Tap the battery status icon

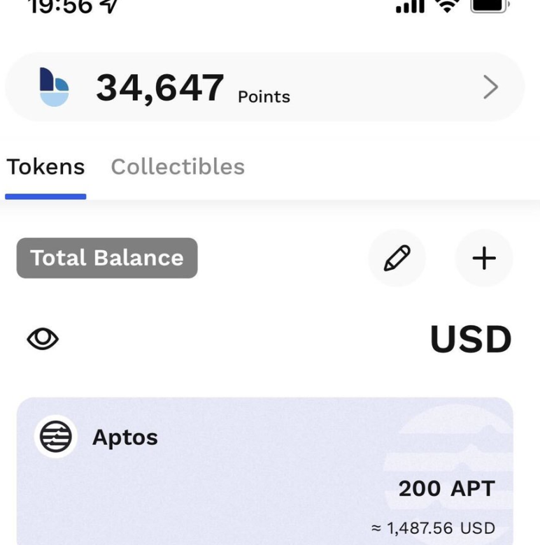coord(490,6)
